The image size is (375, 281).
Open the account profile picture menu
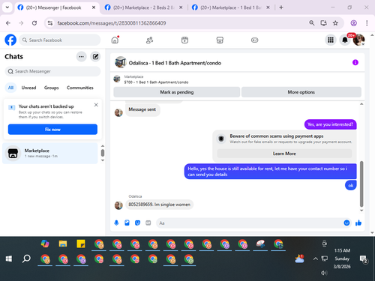pos(358,40)
